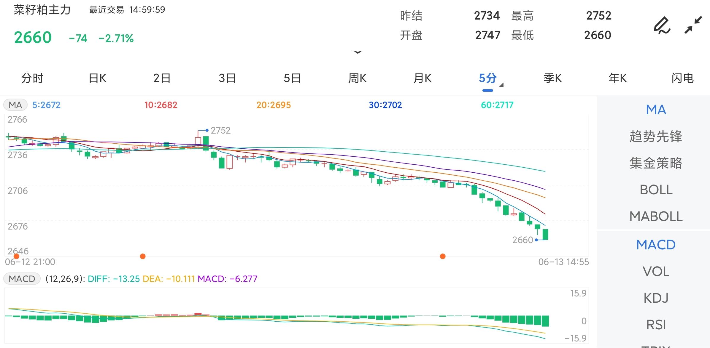
Task: Click the right orange timeline dot
Action: (443, 256)
